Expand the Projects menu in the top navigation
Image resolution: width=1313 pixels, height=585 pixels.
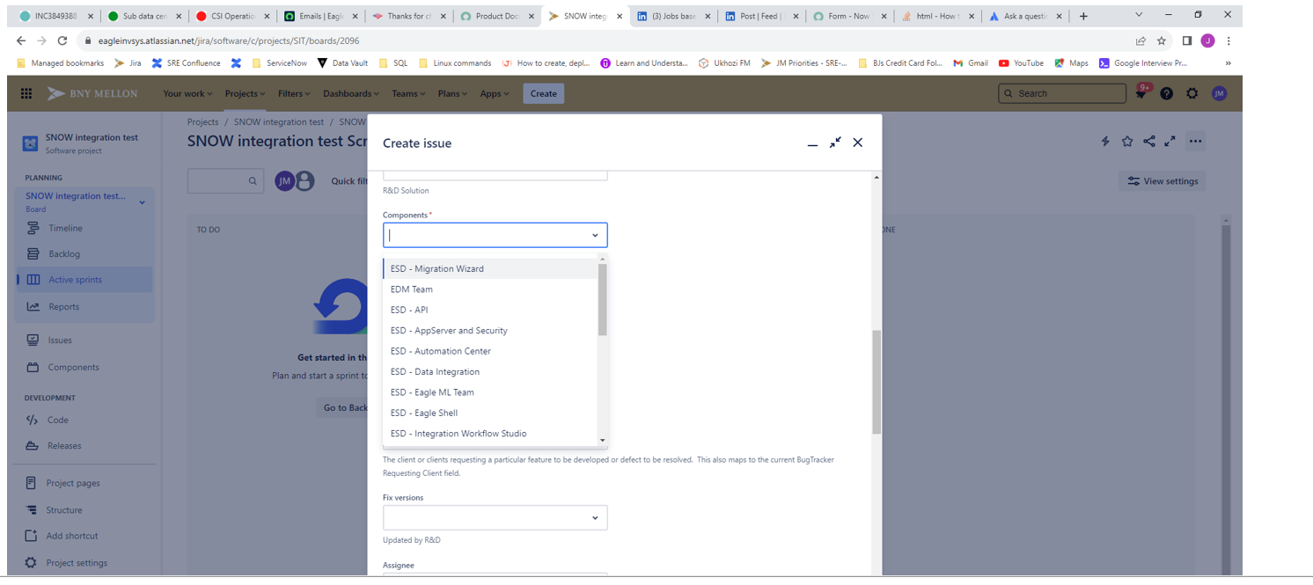pyautogui.click(x=245, y=93)
